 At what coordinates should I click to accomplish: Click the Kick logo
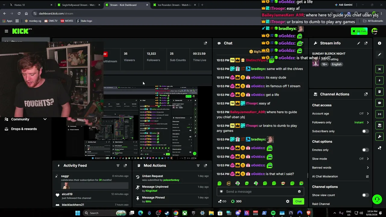22,31
